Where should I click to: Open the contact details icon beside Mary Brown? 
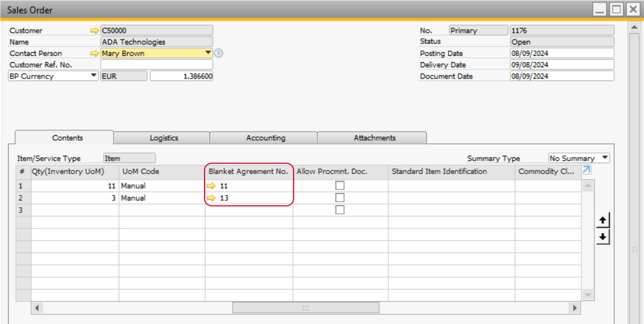pos(219,53)
